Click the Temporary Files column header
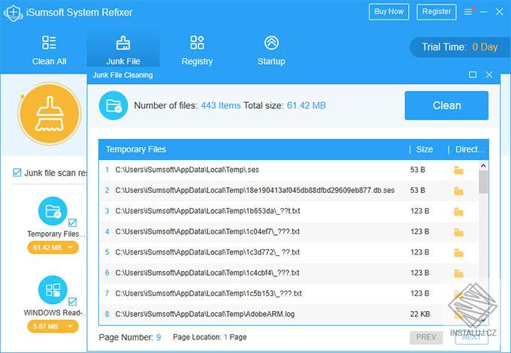The width and height of the screenshot is (511, 353). click(135, 149)
